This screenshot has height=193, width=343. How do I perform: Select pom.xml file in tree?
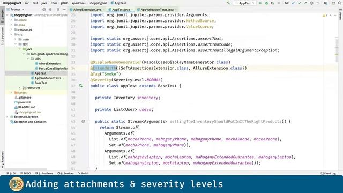[x=24, y=102]
